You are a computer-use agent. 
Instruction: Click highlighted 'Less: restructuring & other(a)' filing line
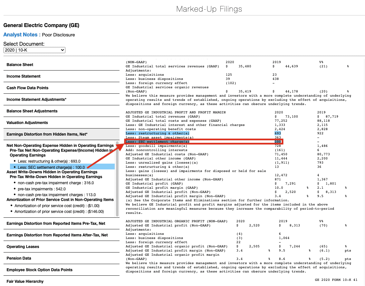click(157, 133)
